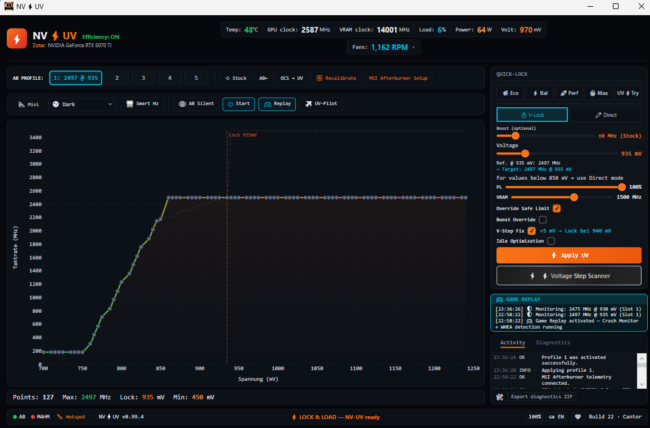
Task: Start the Voltage Step Scanner
Action: pyautogui.click(x=569, y=276)
